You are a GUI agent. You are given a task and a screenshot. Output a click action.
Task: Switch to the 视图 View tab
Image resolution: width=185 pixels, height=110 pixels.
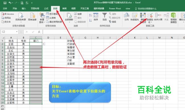73,9
